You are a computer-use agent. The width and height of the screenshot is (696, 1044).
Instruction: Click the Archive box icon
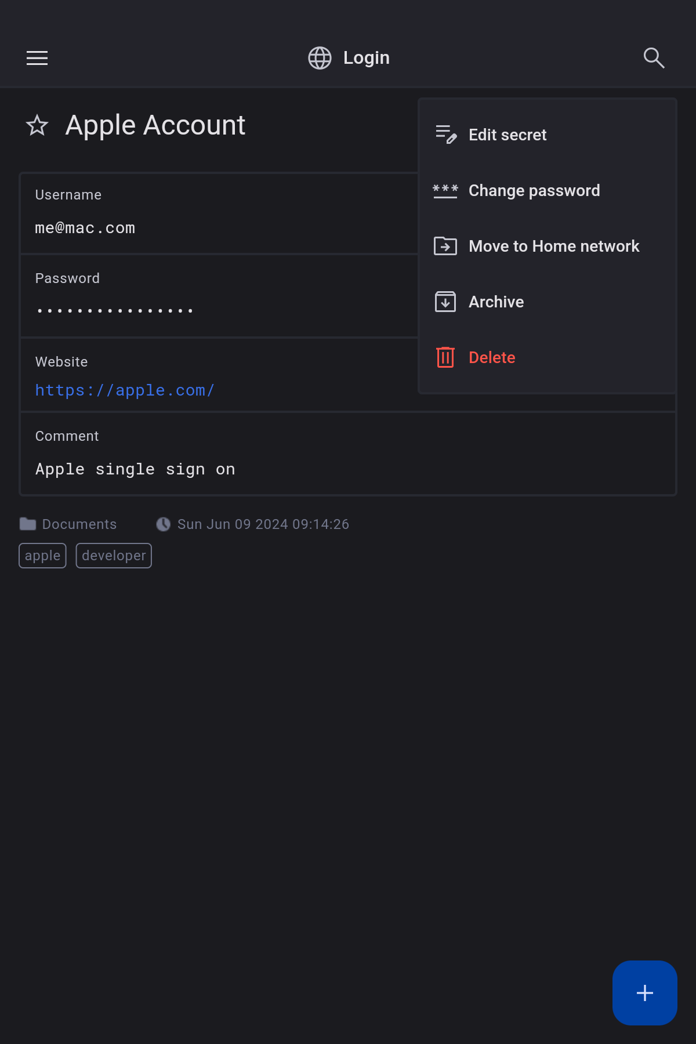click(445, 302)
